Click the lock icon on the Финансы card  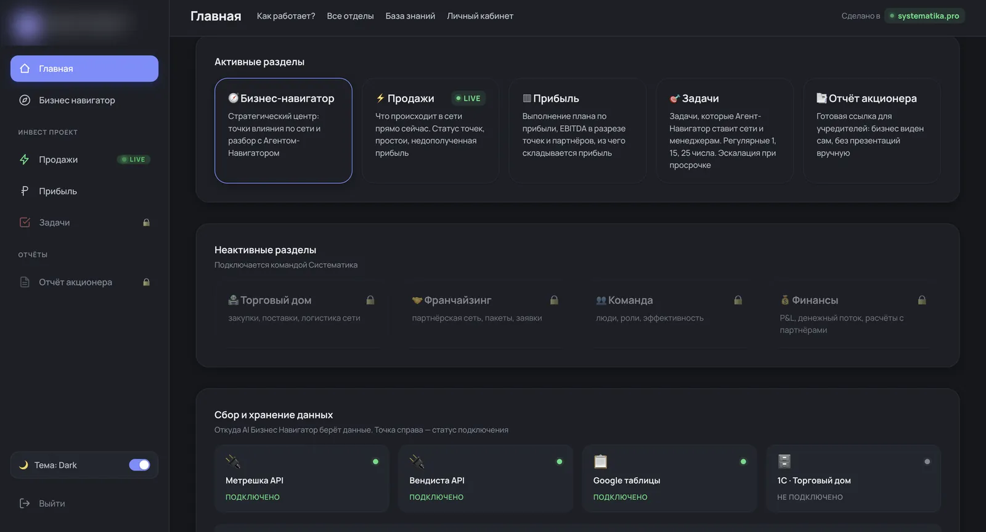[922, 300]
